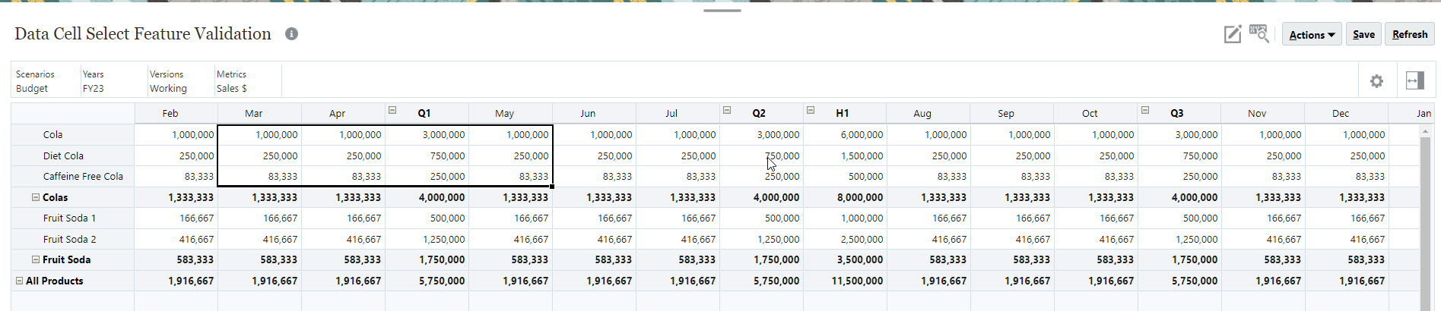The image size is (1441, 311).
Task: Select the Cola row header
Action: 73,134
